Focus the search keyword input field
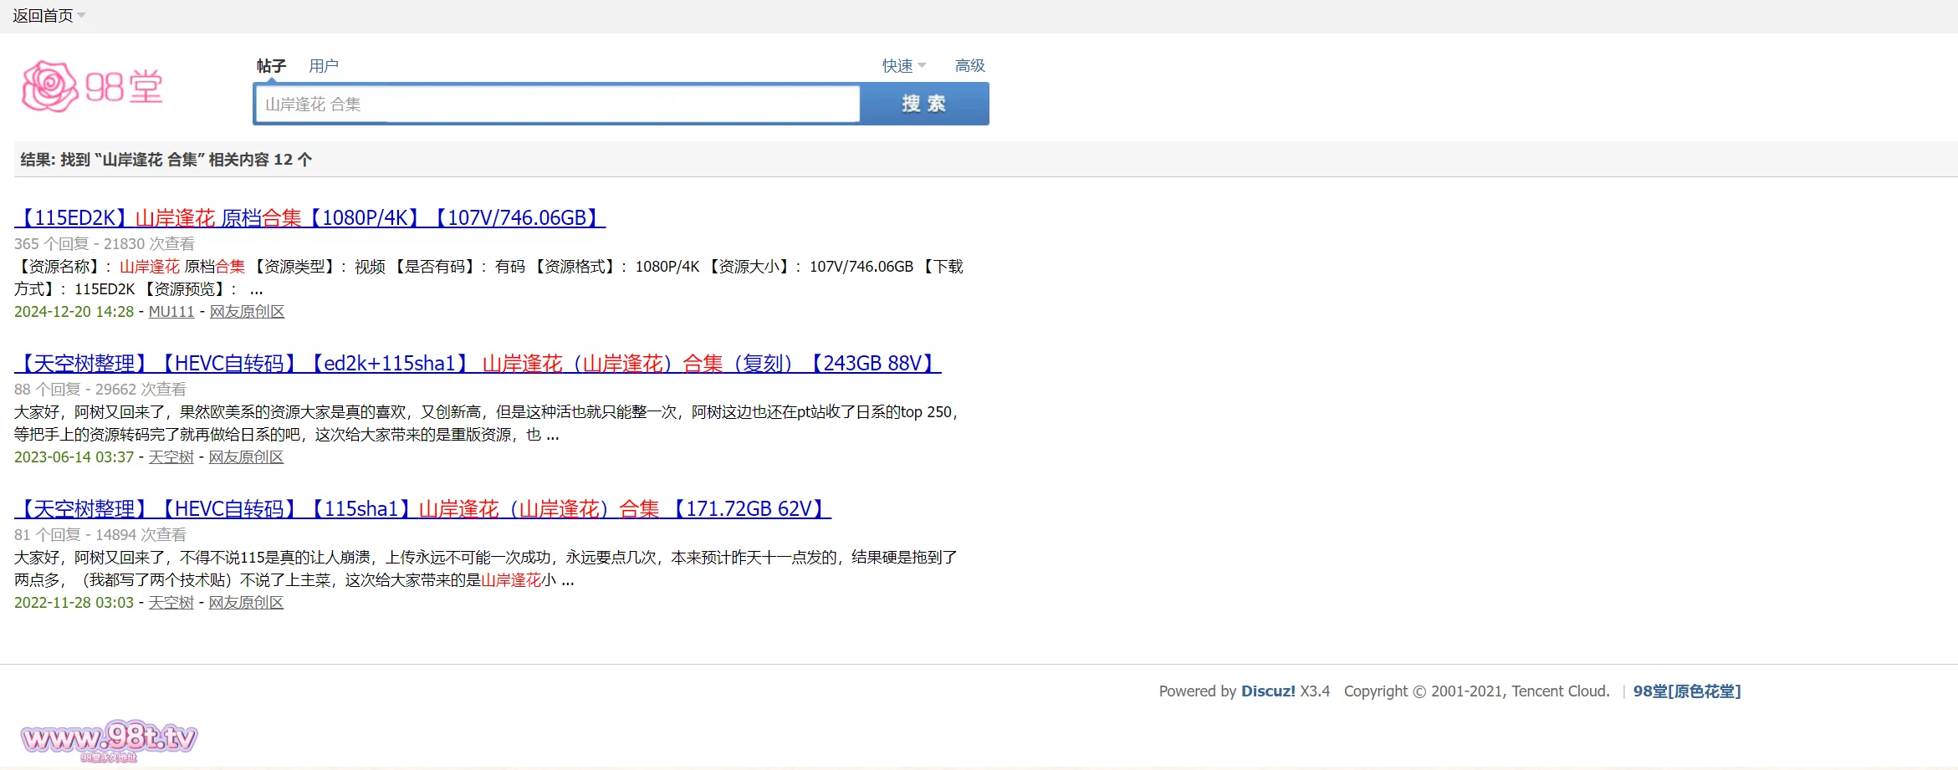Screen dimensions: 1958x770 [556, 105]
